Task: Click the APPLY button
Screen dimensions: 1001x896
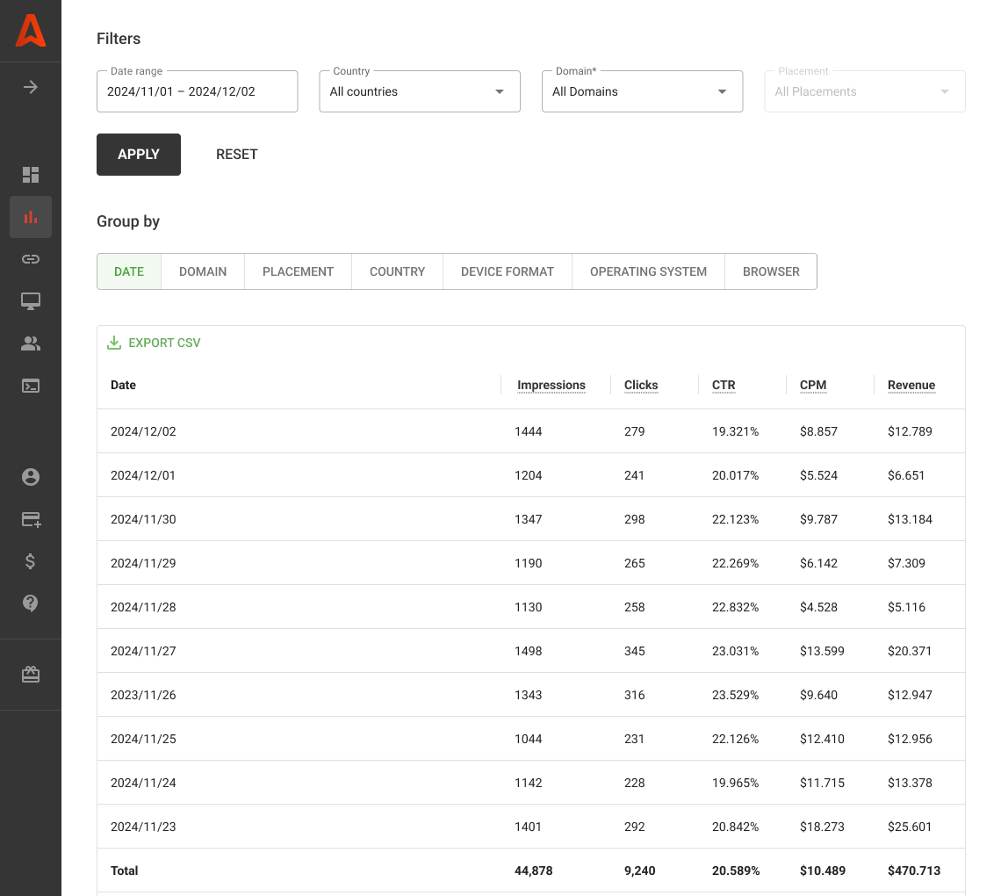Action: point(139,155)
